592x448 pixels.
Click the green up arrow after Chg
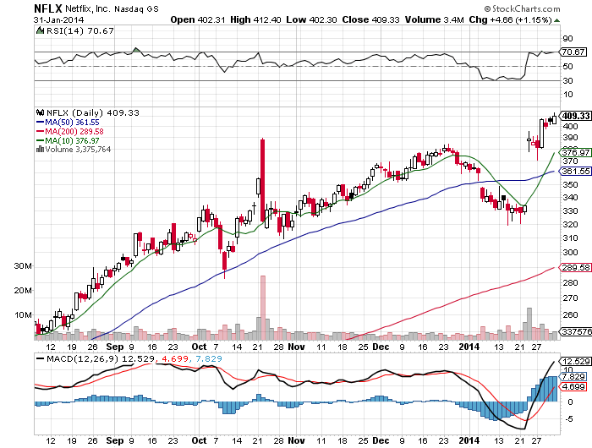tap(556, 20)
